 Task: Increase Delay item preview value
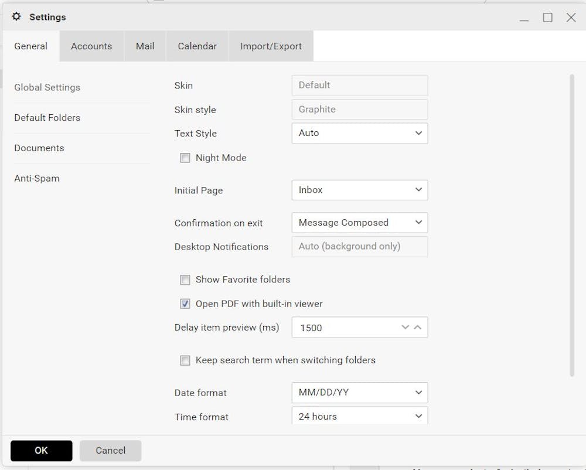point(418,327)
